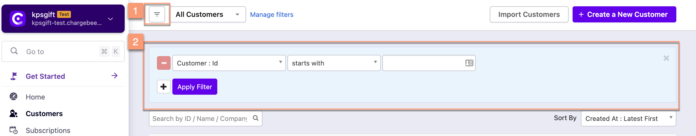696x136 pixels.
Task: Toggle the filter panel icon button
Action: coord(157,14)
